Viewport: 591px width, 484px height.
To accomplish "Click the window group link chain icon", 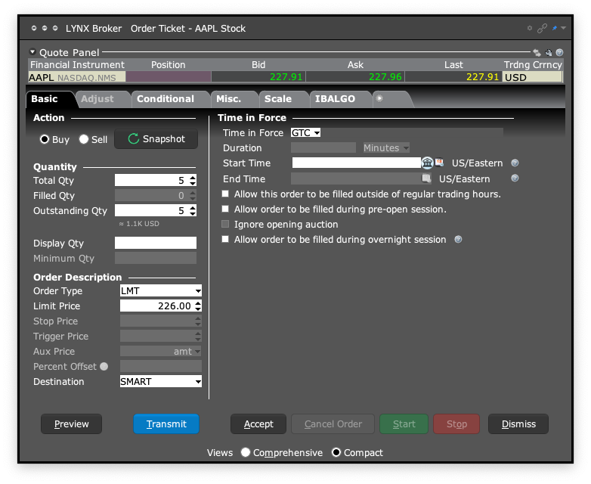I will [542, 28].
